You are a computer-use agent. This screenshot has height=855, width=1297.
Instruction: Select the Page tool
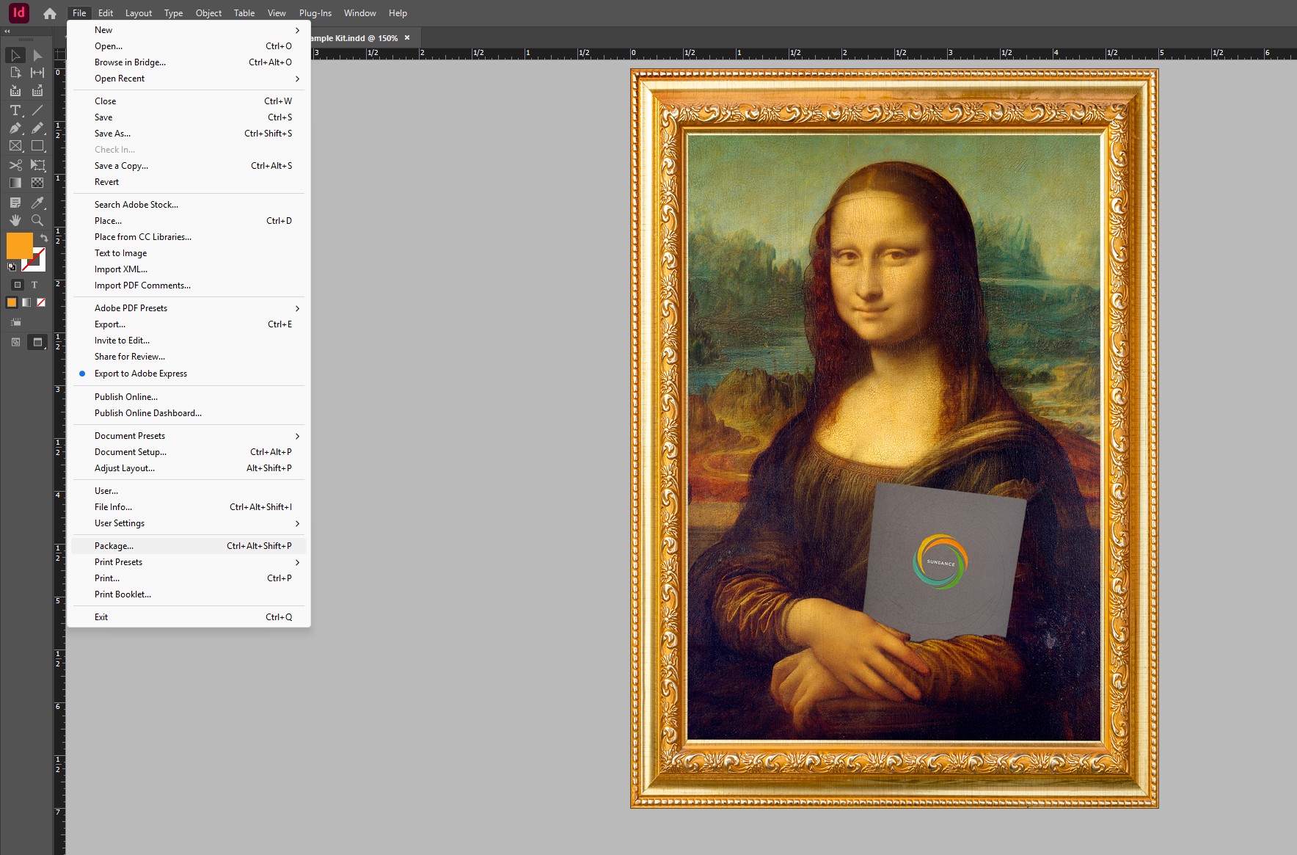point(15,73)
